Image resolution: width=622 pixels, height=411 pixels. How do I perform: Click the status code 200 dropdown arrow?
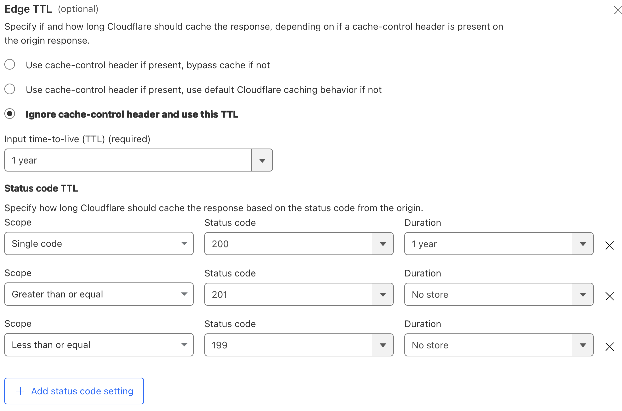383,244
